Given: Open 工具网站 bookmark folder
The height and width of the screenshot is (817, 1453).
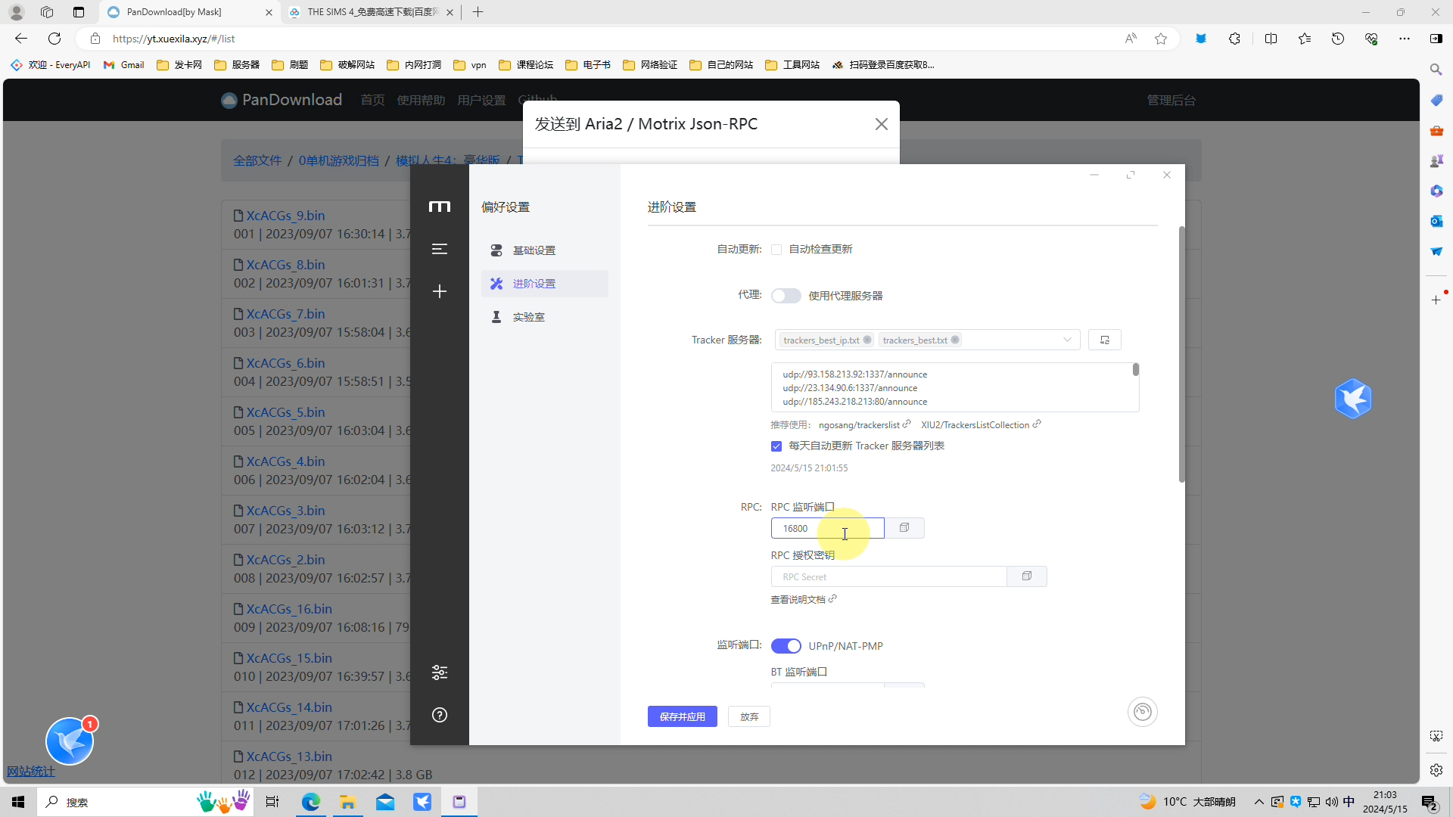Looking at the screenshot, I should [792, 65].
